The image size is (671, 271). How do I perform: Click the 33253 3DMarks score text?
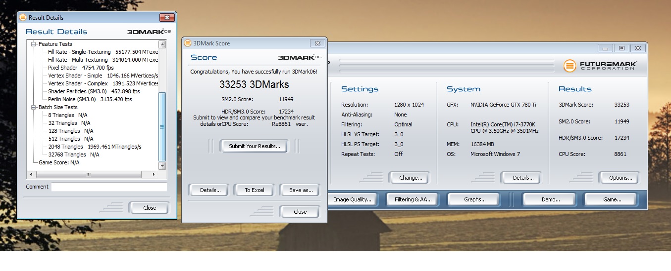pyautogui.click(x=254, y=84)
